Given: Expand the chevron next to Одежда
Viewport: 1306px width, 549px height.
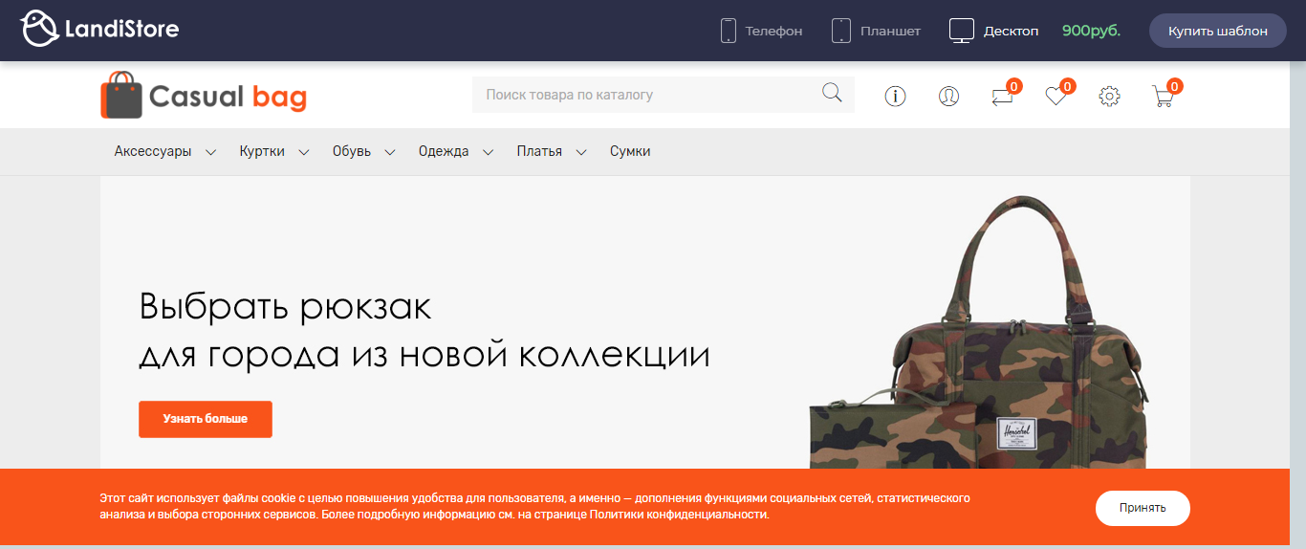Looking at the screenshot, I should pos(488,152).
